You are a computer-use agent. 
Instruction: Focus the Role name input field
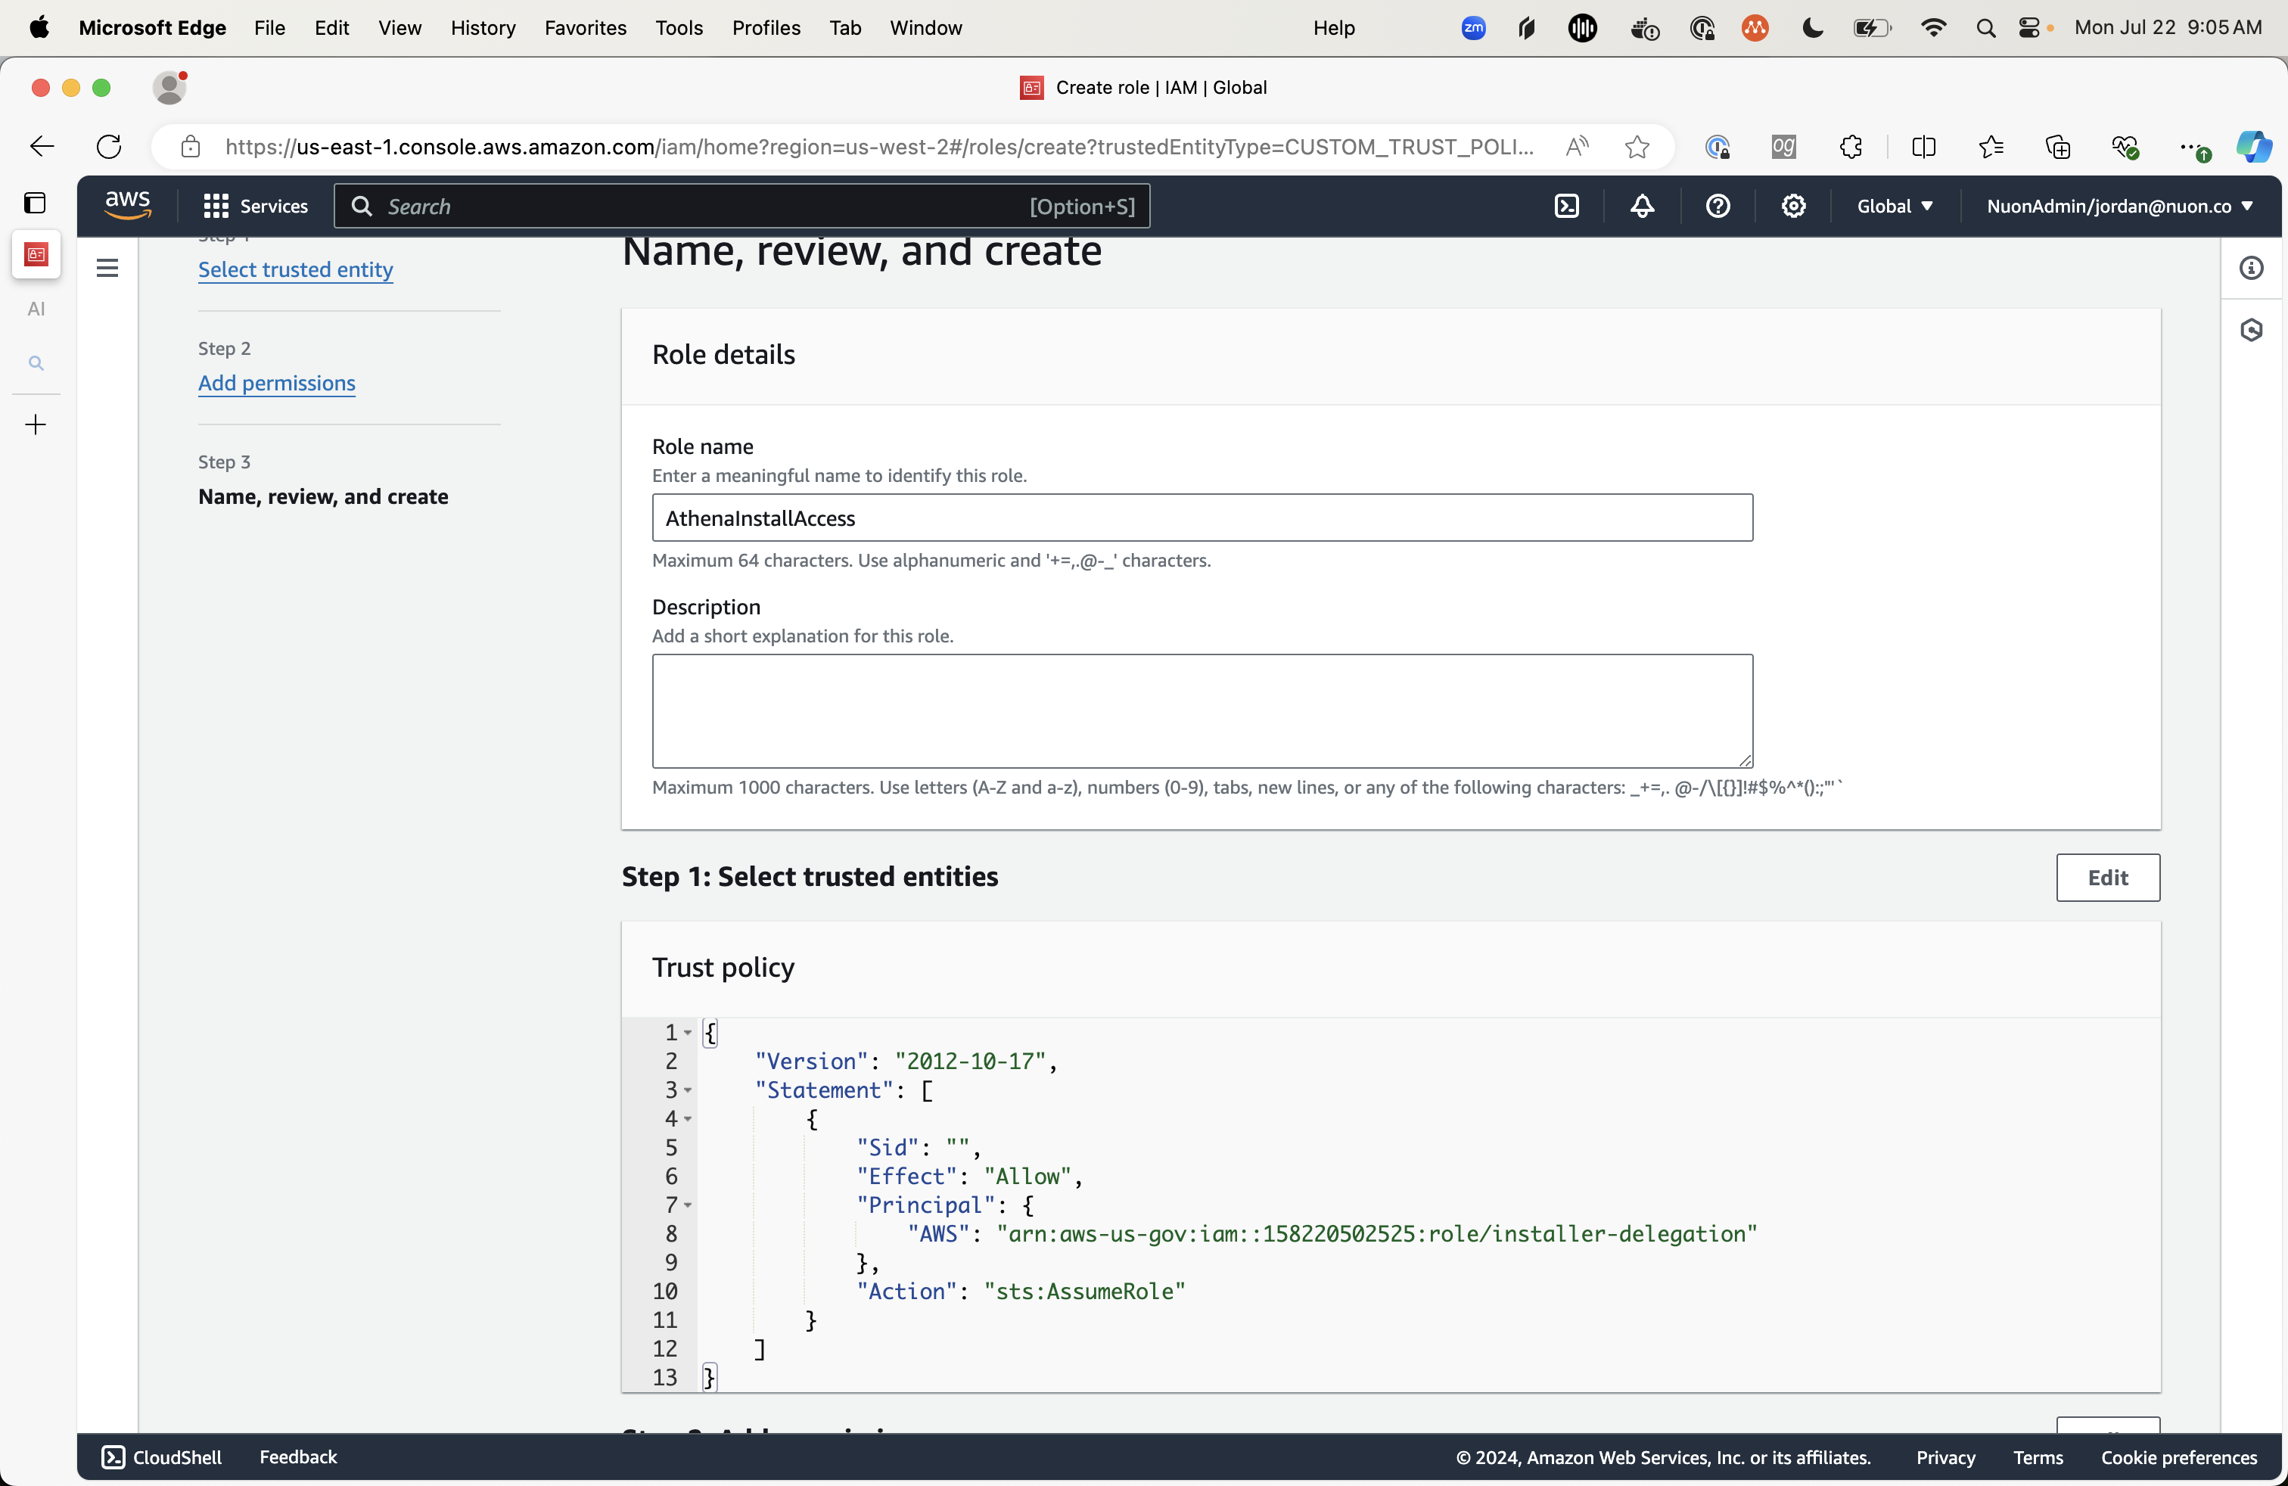pyautogui.click(x=1202, y=518)
